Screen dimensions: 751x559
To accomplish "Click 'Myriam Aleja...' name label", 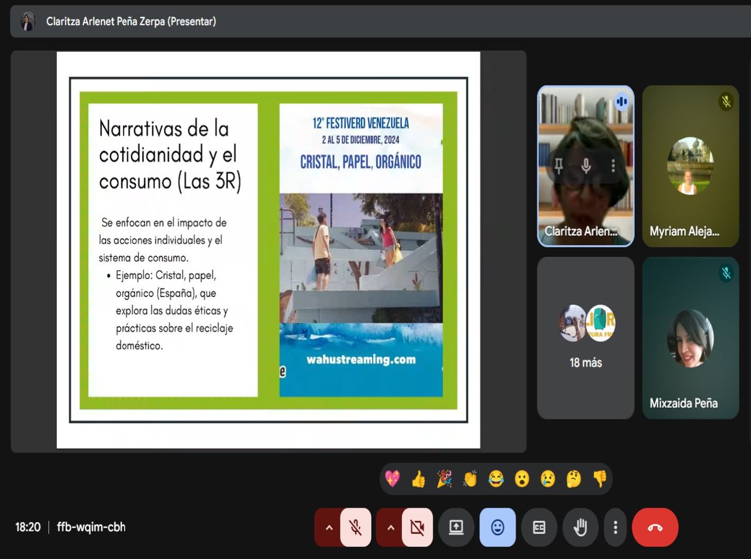I will click(685, 231).
